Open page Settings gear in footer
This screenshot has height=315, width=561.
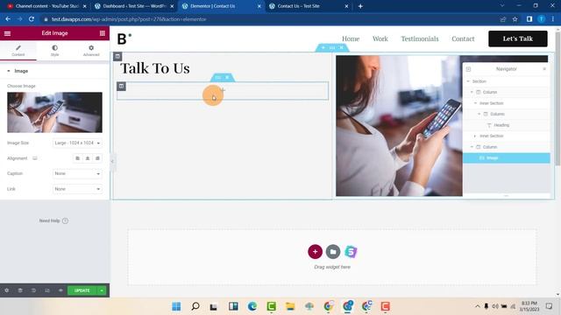7,290
